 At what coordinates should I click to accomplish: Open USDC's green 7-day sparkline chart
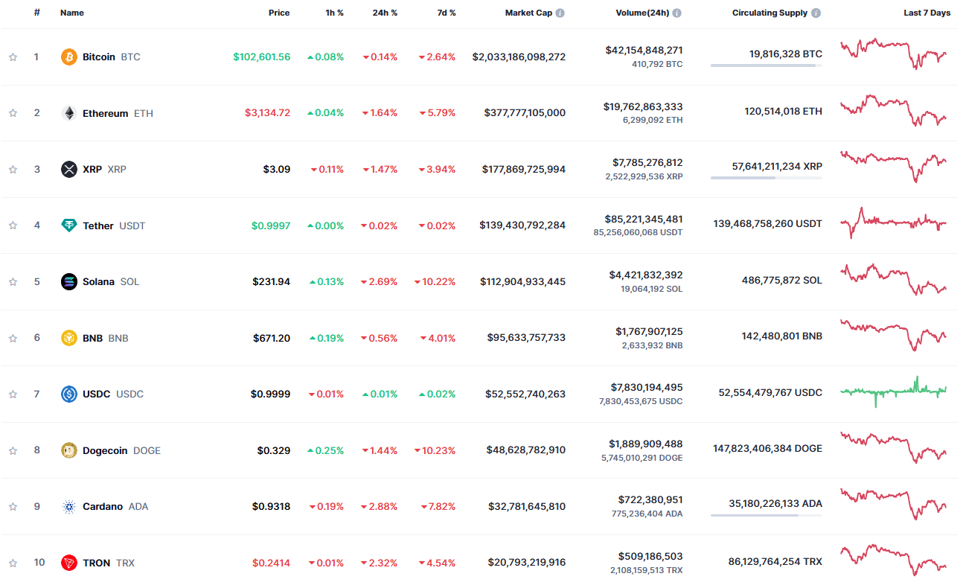tap(893, 391)
